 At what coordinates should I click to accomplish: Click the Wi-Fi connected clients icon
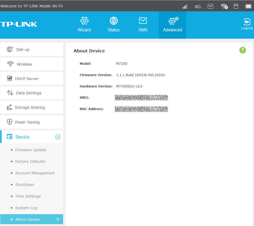pyautogui.click(x=224, y=6)
